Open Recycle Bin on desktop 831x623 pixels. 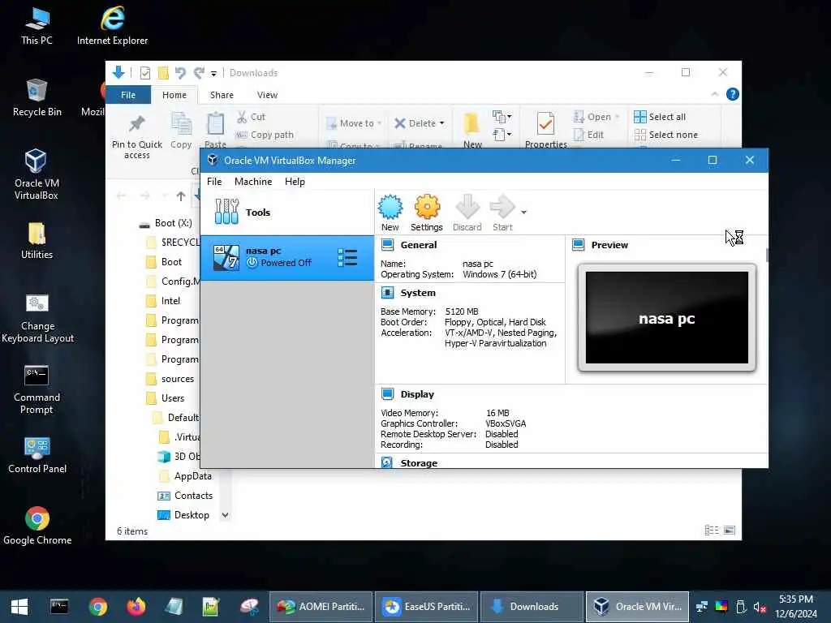(x=37, y=97)
